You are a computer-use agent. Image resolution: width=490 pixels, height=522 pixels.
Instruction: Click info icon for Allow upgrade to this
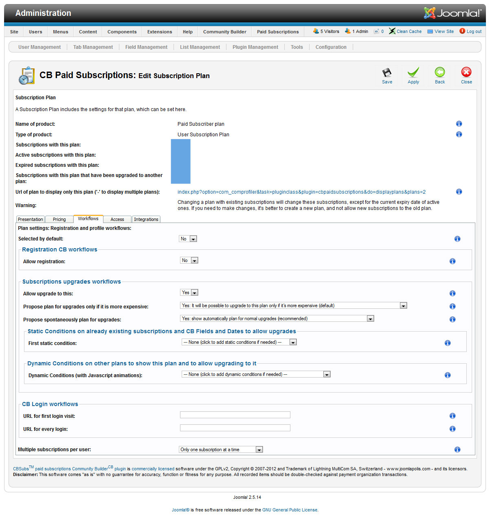coord(453,293)
